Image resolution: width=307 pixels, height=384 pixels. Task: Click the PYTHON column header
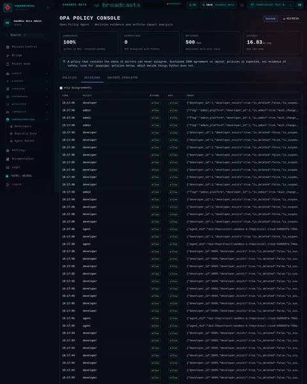pyautogui.click(x=155, y=95)
